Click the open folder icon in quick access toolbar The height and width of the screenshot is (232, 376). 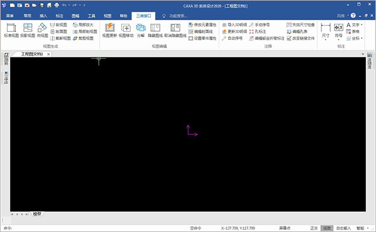34,5
